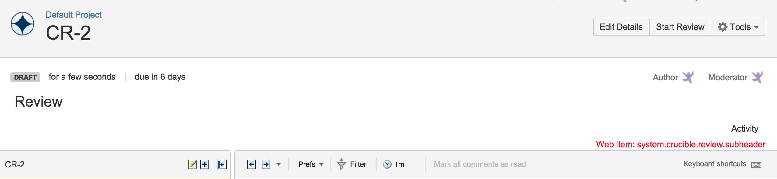Click Mark all comments as read
Viewport: 777px width, 179px height.
click(480, 164)
